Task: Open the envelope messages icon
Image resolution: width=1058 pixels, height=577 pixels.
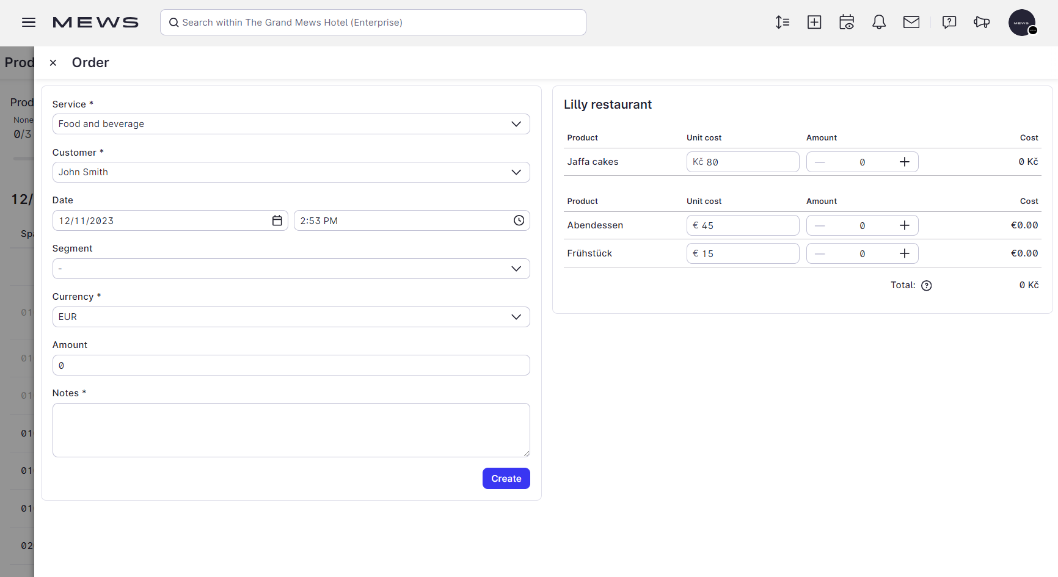Action: coord(911,23)
